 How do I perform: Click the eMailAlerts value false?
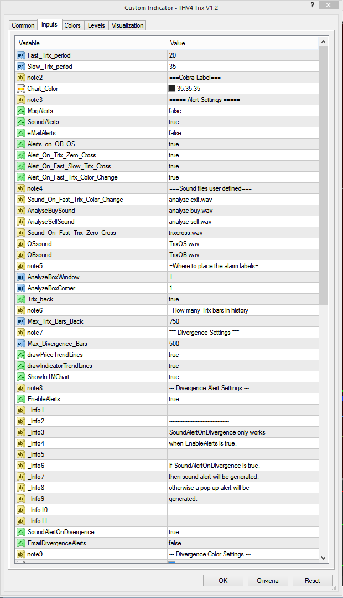pyautogui.click(x=175, y=133)
